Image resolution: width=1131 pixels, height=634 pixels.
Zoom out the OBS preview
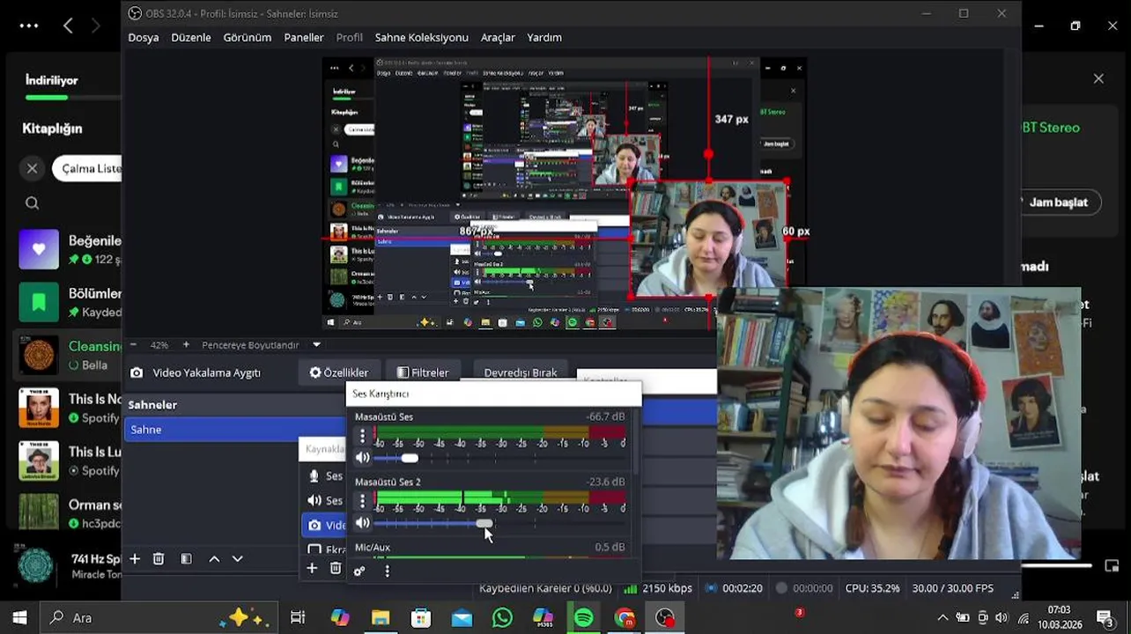(x=133, y=345)
